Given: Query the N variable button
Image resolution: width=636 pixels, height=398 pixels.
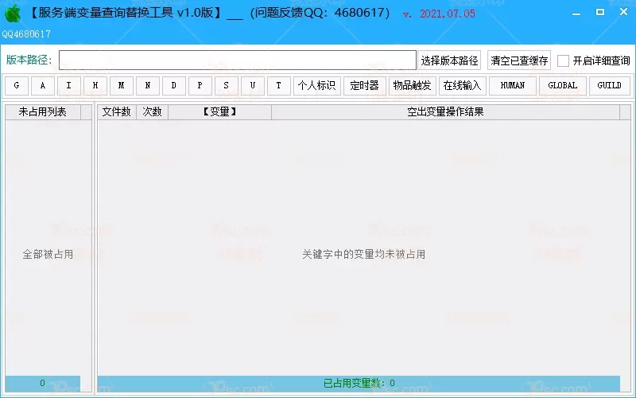Looking at the screenshot, I should [148, 86].
